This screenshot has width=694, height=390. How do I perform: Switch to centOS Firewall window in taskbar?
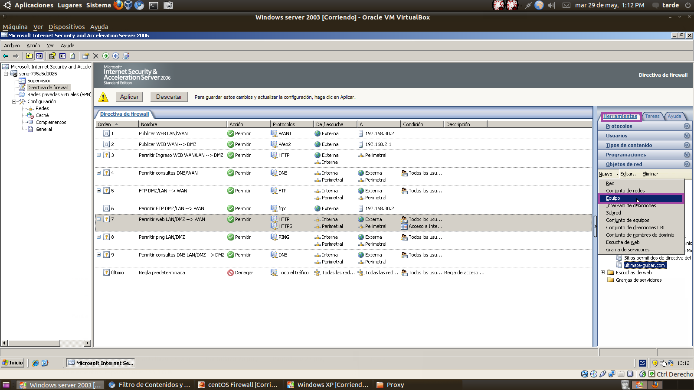pos(238,385)
